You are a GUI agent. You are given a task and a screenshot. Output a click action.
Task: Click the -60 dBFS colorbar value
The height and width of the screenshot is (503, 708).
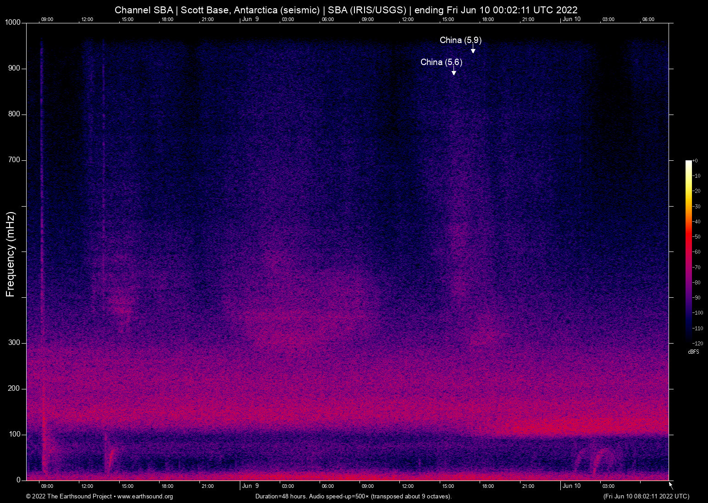(x=696, y=251)
